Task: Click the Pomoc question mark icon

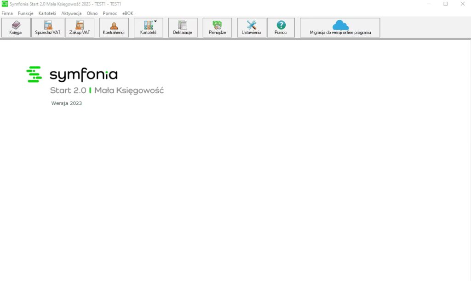Action: click(281, 25)
